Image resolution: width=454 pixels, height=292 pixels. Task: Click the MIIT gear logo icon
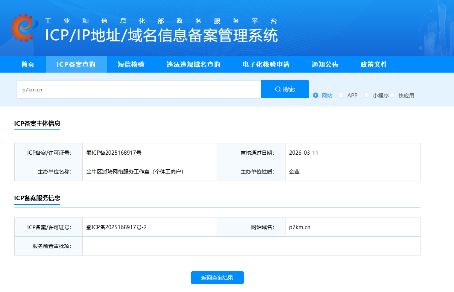[x=24, y=28]
